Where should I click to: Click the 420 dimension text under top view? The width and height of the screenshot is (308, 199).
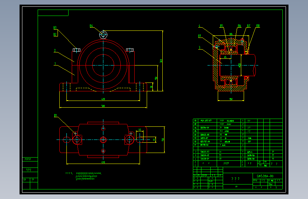point(103,162)
